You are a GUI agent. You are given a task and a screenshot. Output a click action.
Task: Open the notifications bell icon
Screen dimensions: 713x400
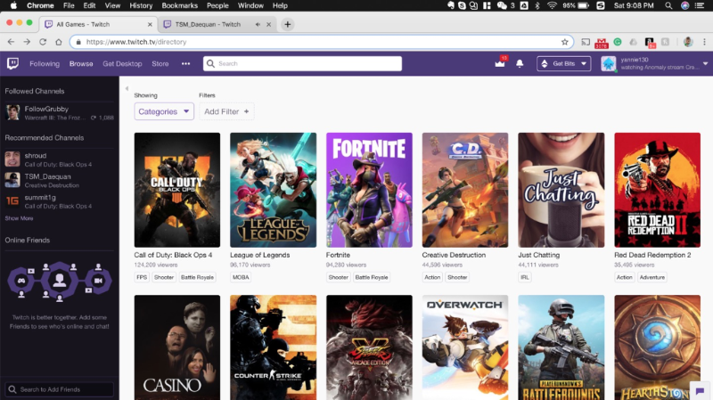point(520,63)
